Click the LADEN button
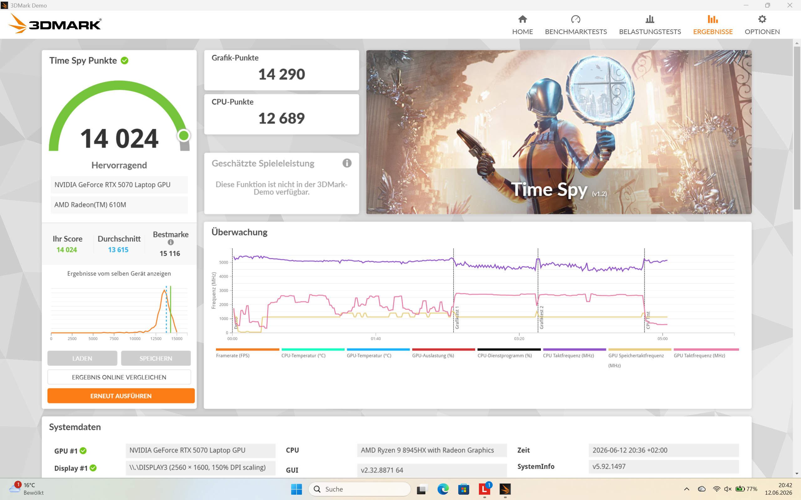The width and height of the screenshot is (801, 500). tap(82, 358)
